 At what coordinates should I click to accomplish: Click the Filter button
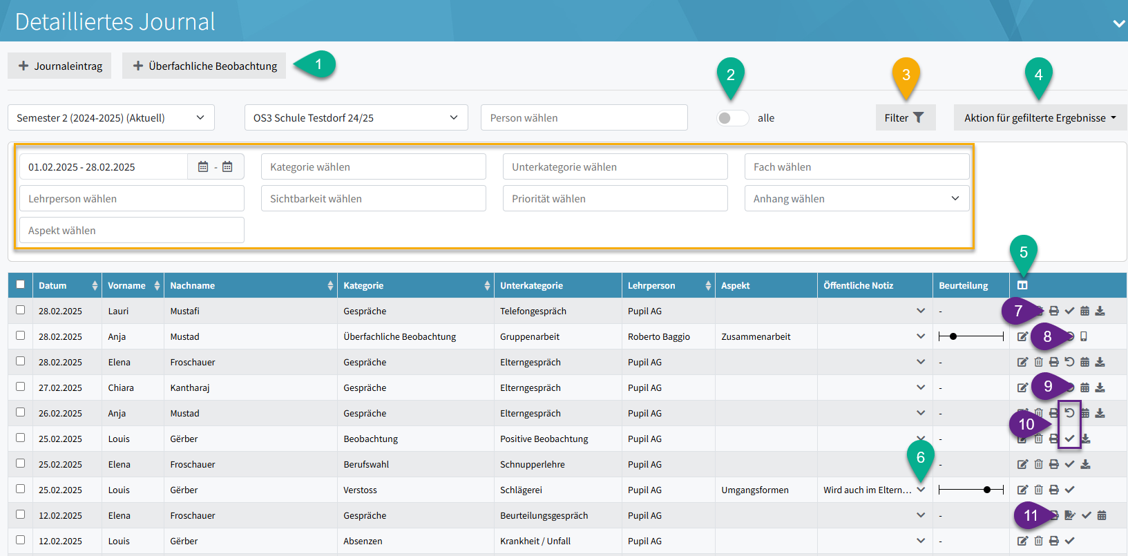[x=905, y=118]
